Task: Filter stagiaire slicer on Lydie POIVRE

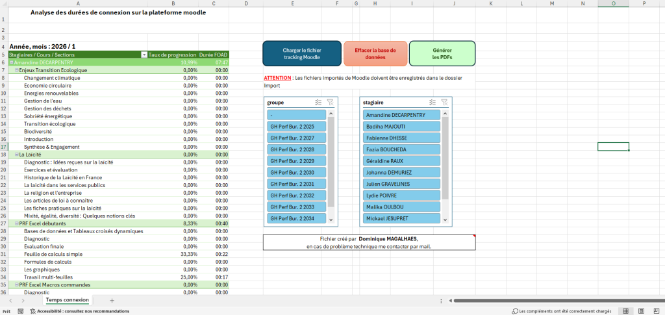Action: pos(401,195)
